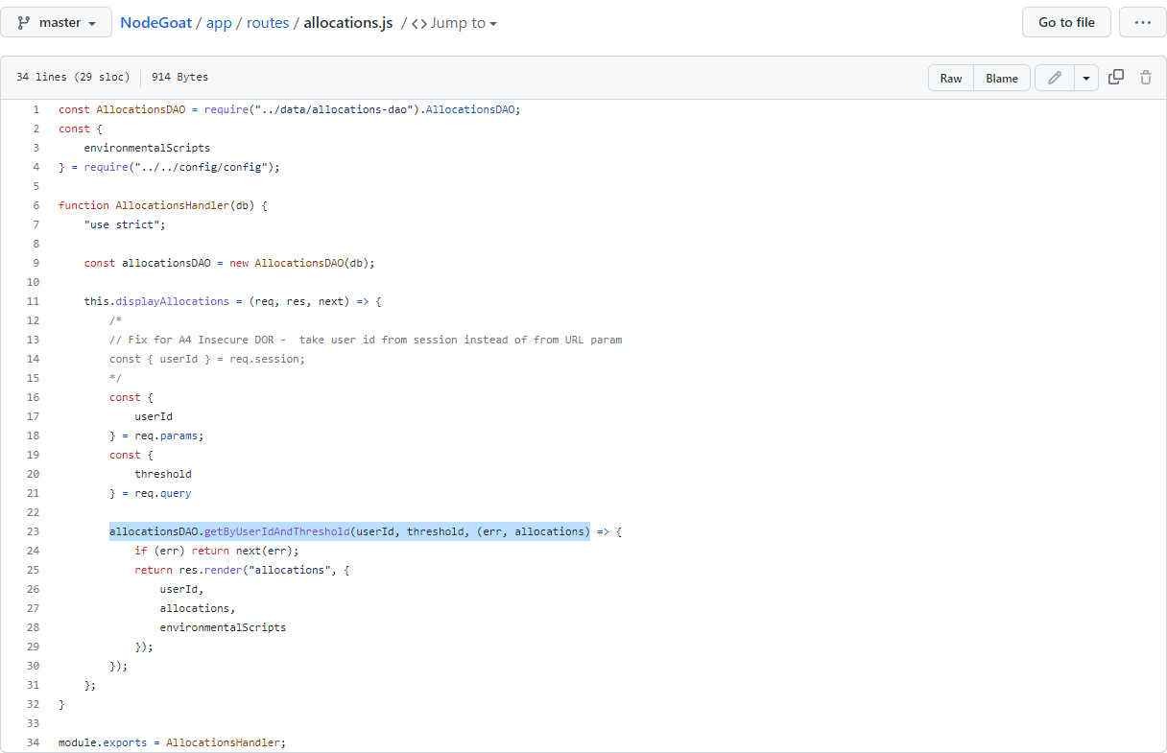This screenshot has height=753, width=1167.
Task: Click line number 34 in gutter
Action: (34, 742)
